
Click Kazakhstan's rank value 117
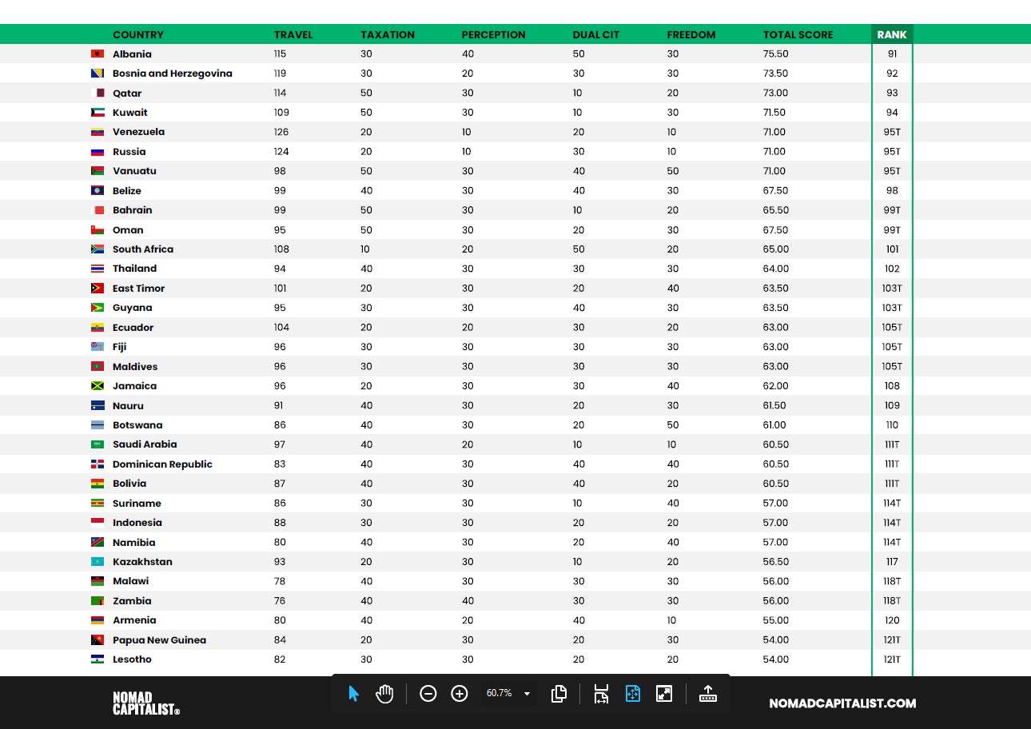click(892, 562)
